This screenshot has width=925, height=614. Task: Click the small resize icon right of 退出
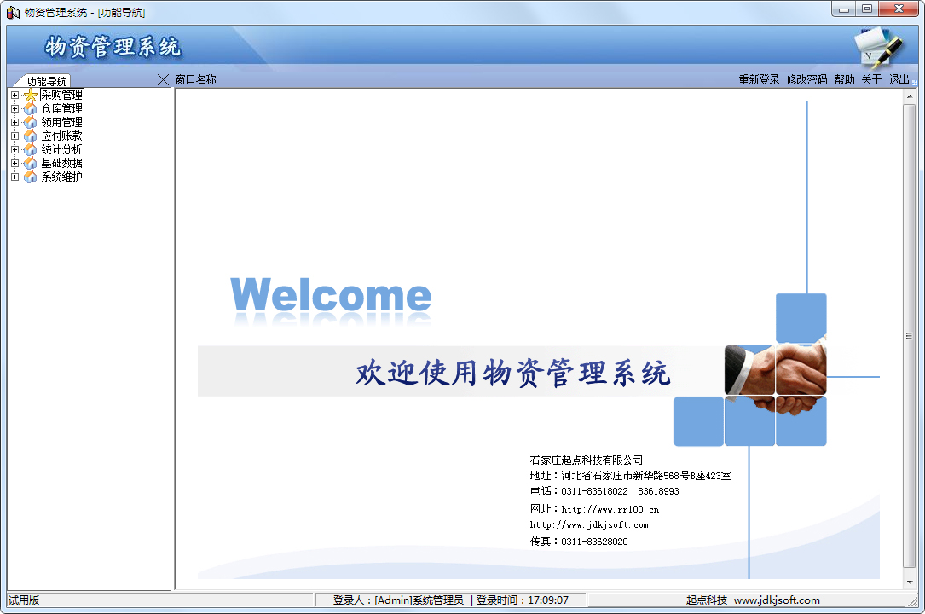pyautogui.click(x=915, y=83)
